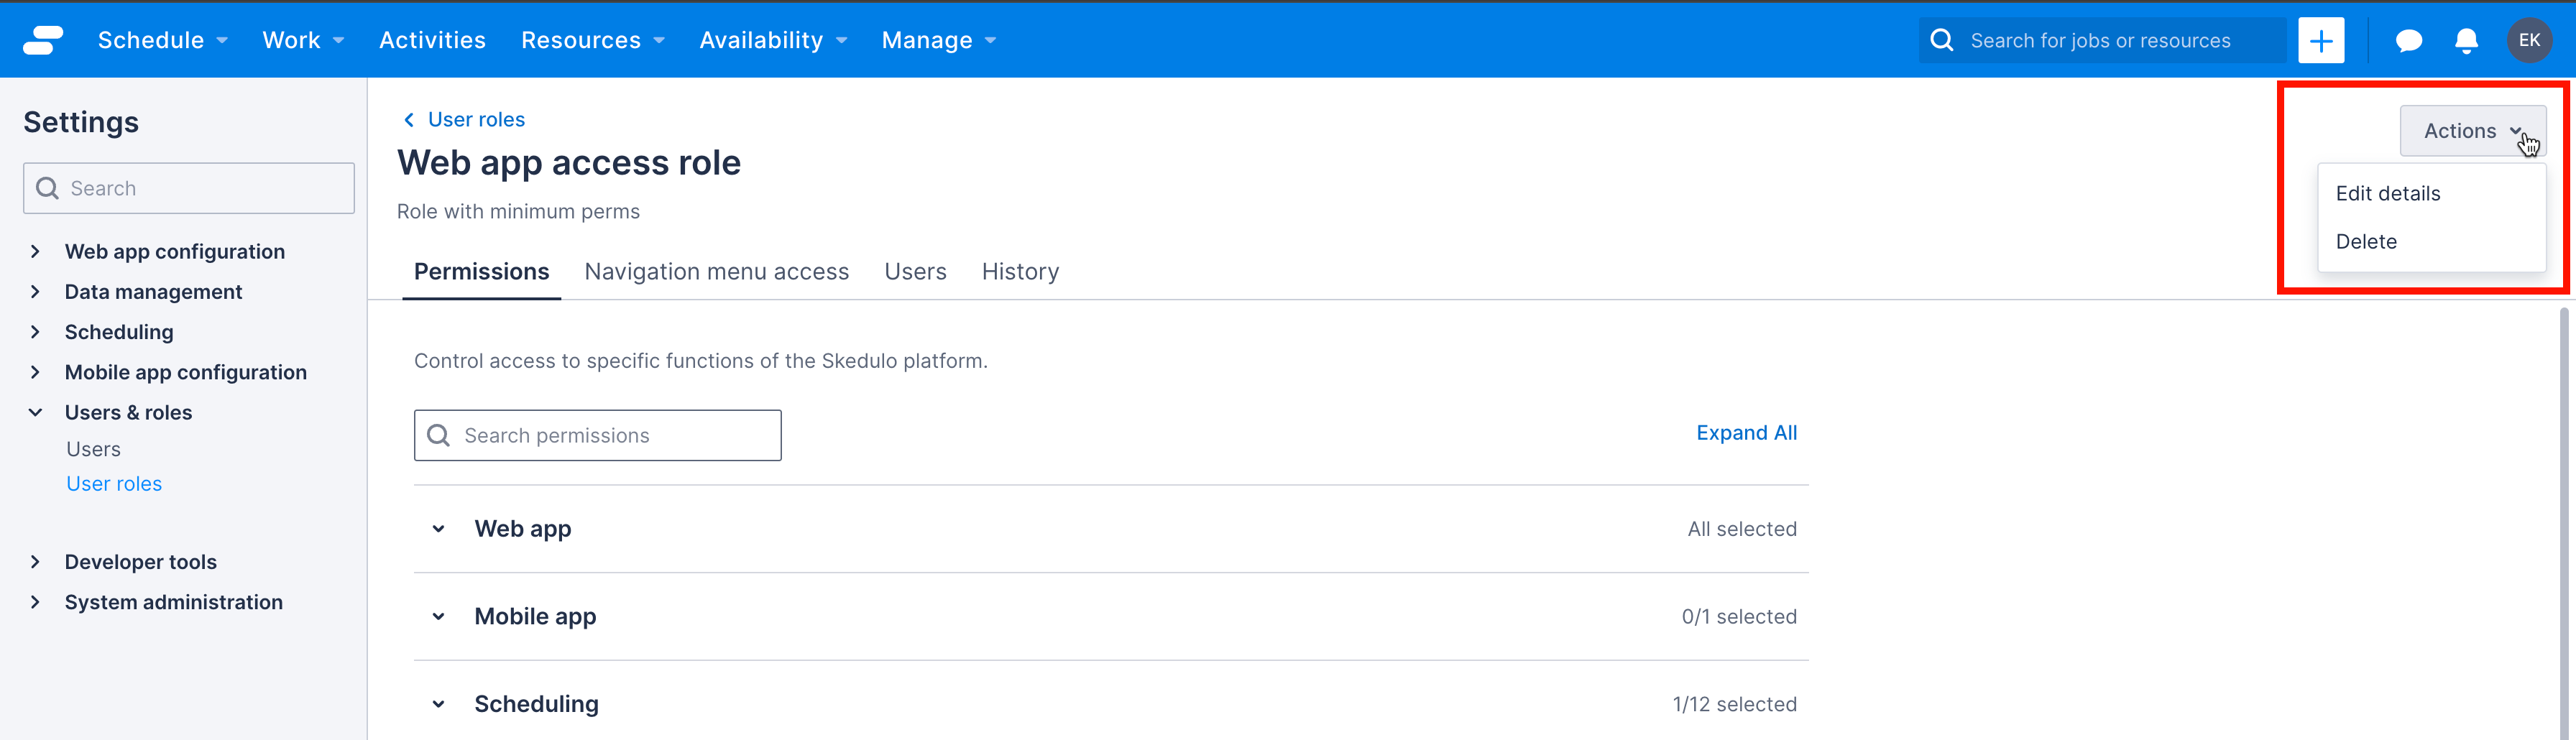2576x740 pixels.
Task: Open the chat messages icon
Action: [2408, 40]
